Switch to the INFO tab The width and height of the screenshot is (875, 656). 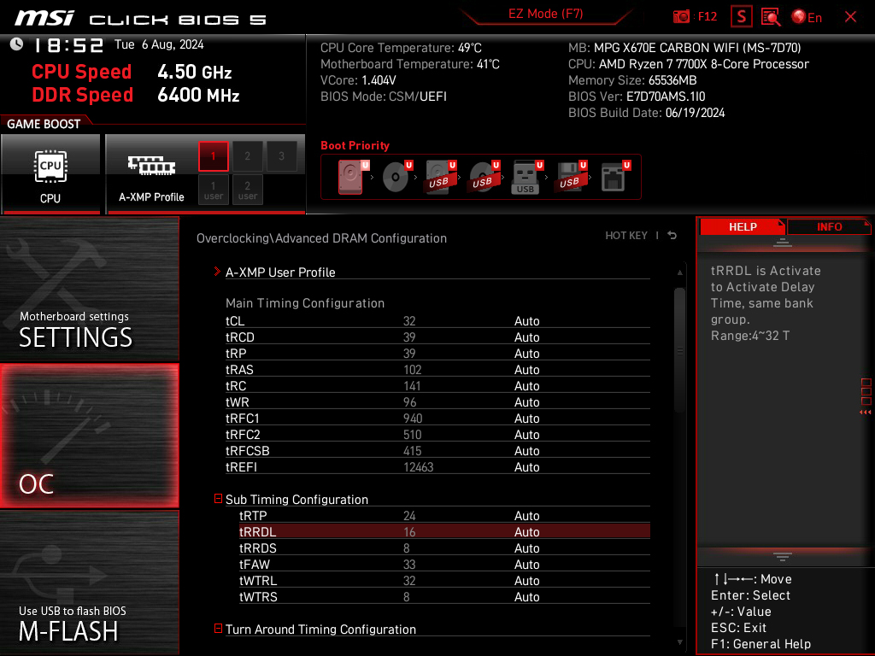(x=829, y=226)
